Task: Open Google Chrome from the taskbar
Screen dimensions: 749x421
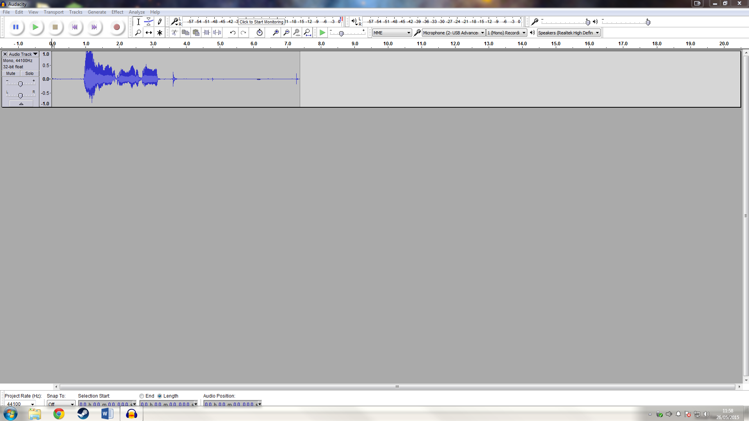Action: click(x=59, y=414)
